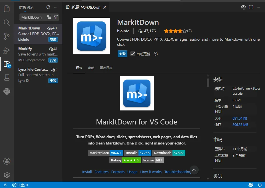Select the Extensions view icon
Image resolution: width=265 pixels, height=188 pixels.
point(7,64)
